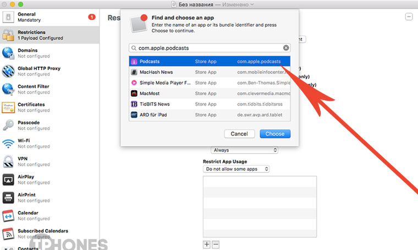Select the VPN lock icon
Image resolution: width=418 pixels, height=250 pixels.
click(x=8, y=161)
